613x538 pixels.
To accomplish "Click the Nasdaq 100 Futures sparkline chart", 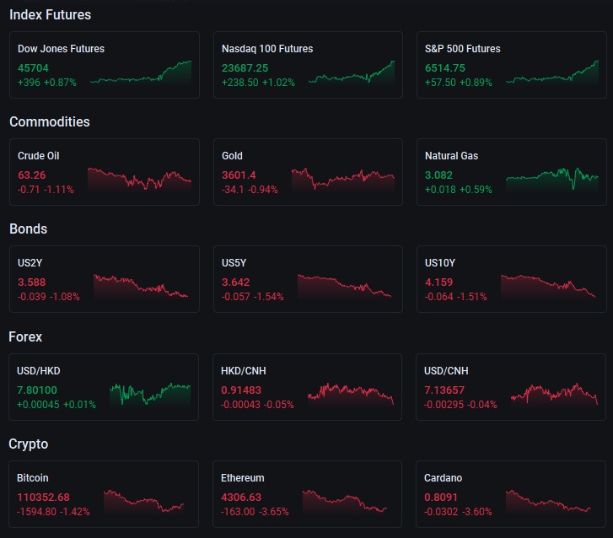I will [352, 73].
